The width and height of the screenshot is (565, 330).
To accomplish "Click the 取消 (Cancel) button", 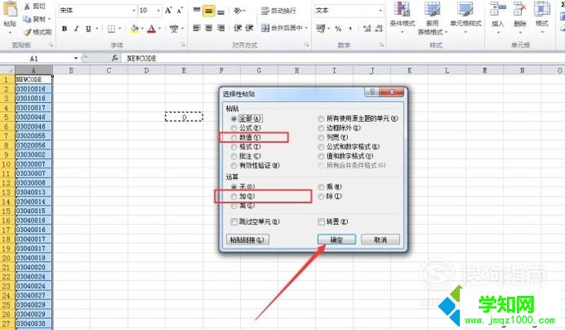I will pyautogui.click(x=380, y=240).
